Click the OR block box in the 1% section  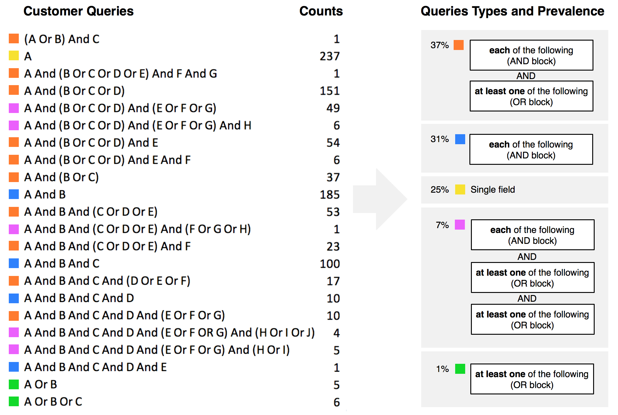pos(532,379)
